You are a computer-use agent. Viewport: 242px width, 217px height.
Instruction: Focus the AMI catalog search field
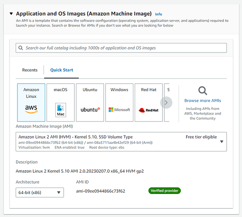[x=121, y=48]
